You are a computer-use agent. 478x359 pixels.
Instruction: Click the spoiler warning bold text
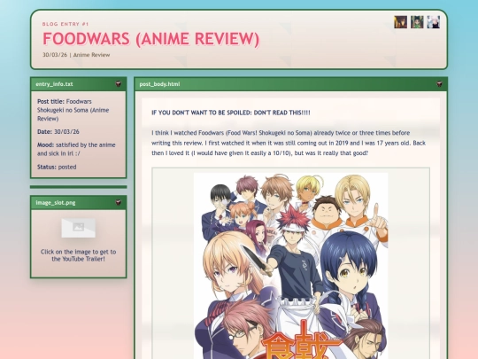231,113
